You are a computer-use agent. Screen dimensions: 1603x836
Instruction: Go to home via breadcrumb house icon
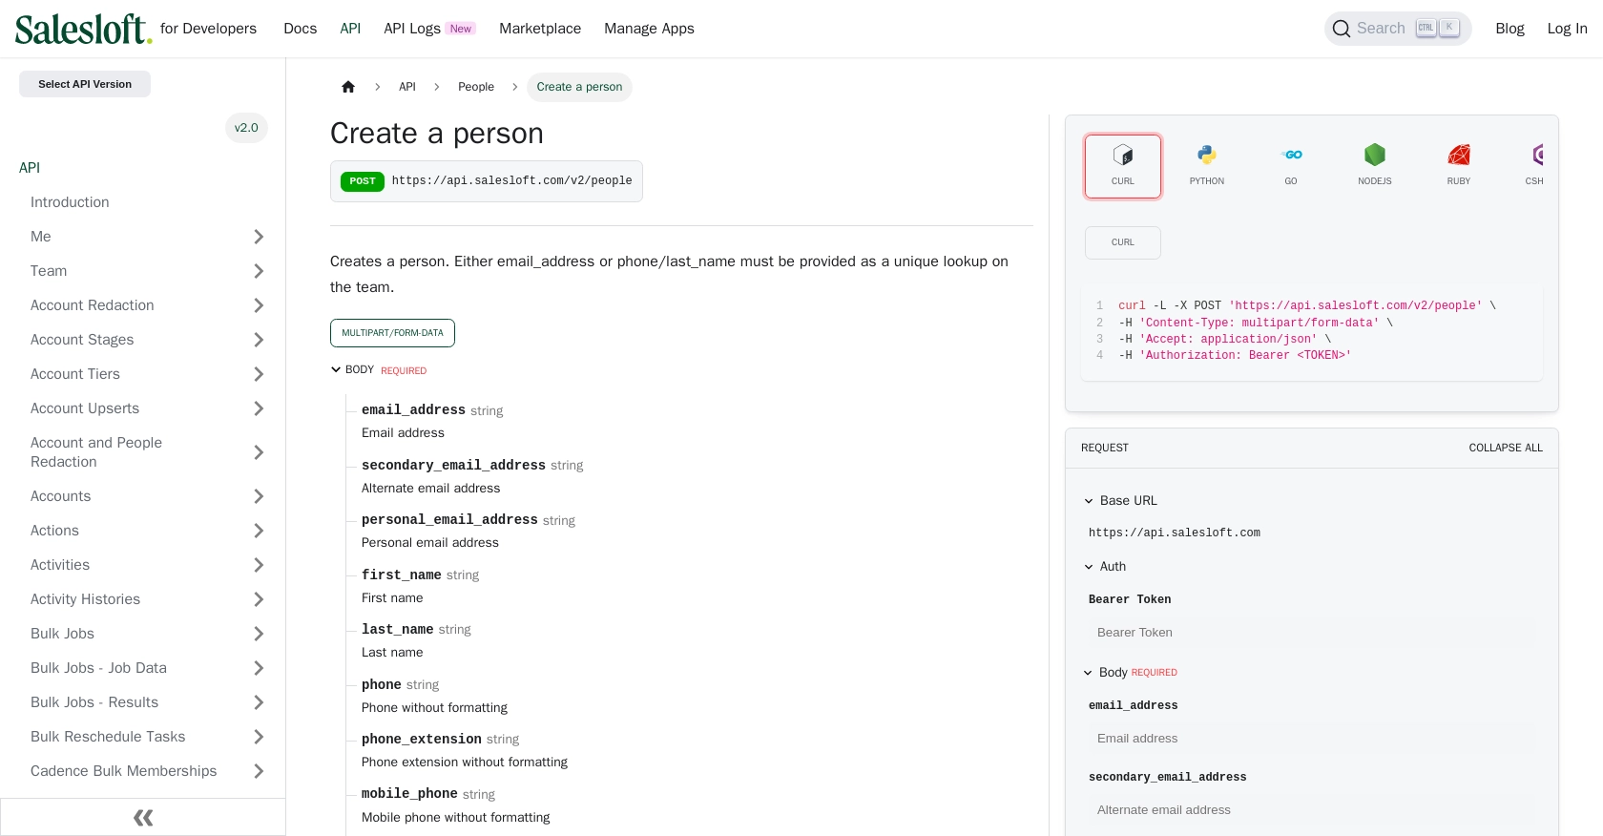point(348,87)
